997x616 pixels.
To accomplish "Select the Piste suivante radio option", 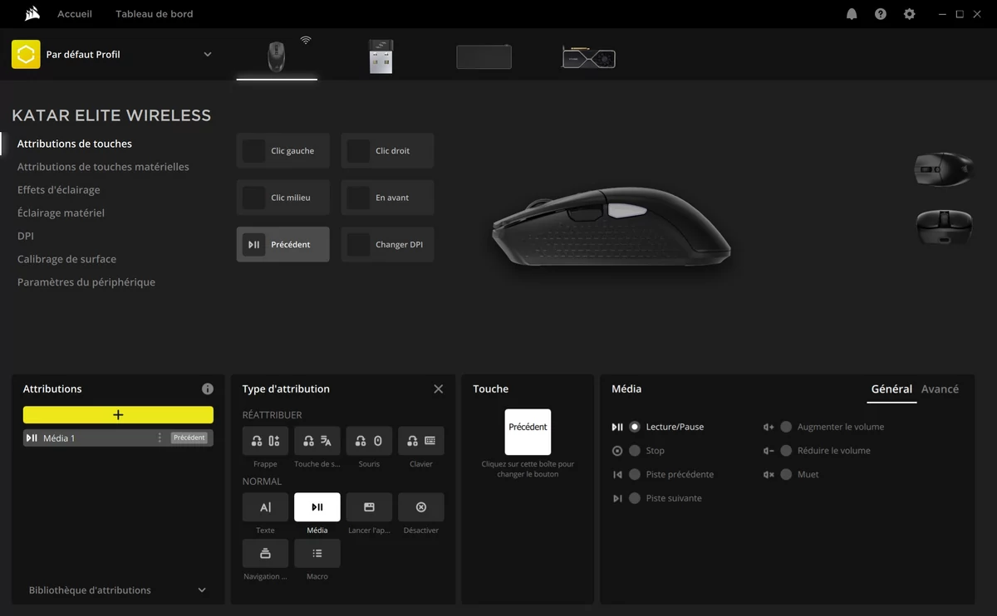I will (635, 498).
